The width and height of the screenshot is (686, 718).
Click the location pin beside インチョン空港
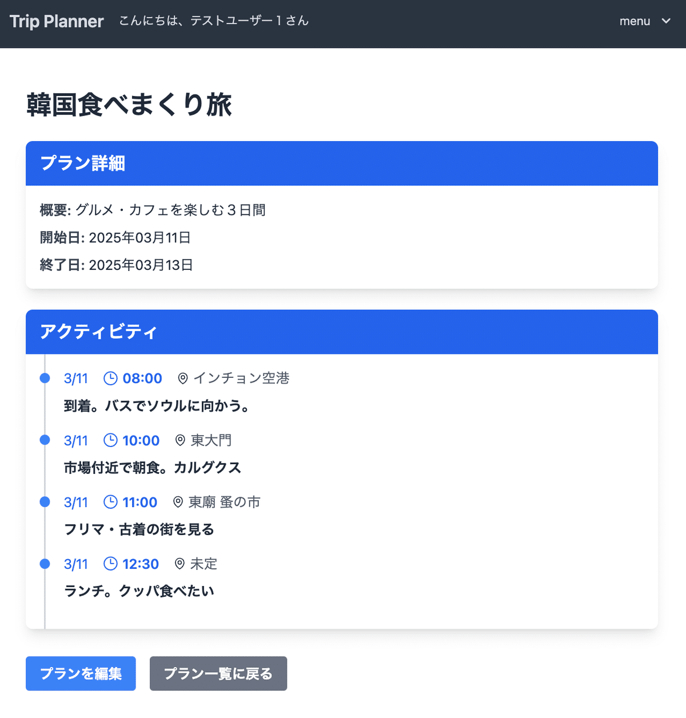(183, 378)
